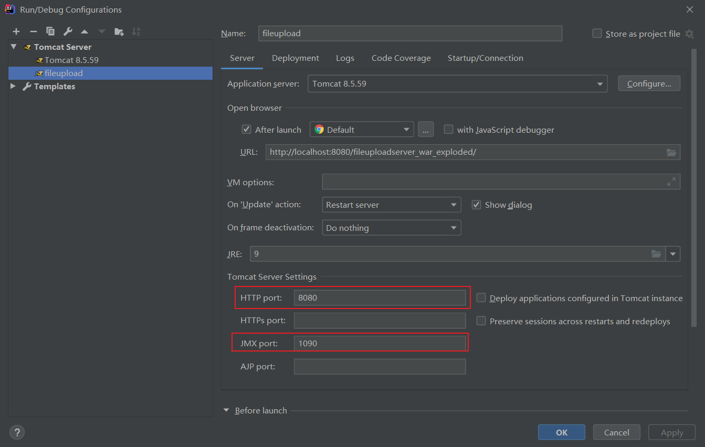Image resolution: width=705 pixels, height=447 pixels.
Task: Collapse Before launch section
Action: tap(226, 410)
